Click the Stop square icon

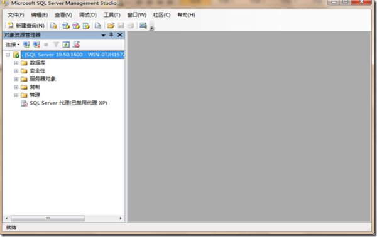coord(46,45)
